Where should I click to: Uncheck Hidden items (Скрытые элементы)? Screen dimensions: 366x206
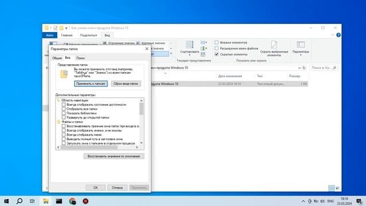[216, 54]
